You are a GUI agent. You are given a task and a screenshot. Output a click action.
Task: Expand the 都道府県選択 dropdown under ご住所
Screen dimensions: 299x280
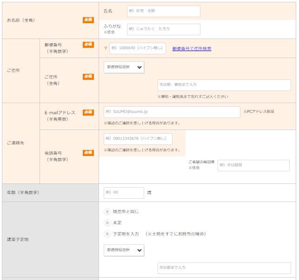pos(124,67)
